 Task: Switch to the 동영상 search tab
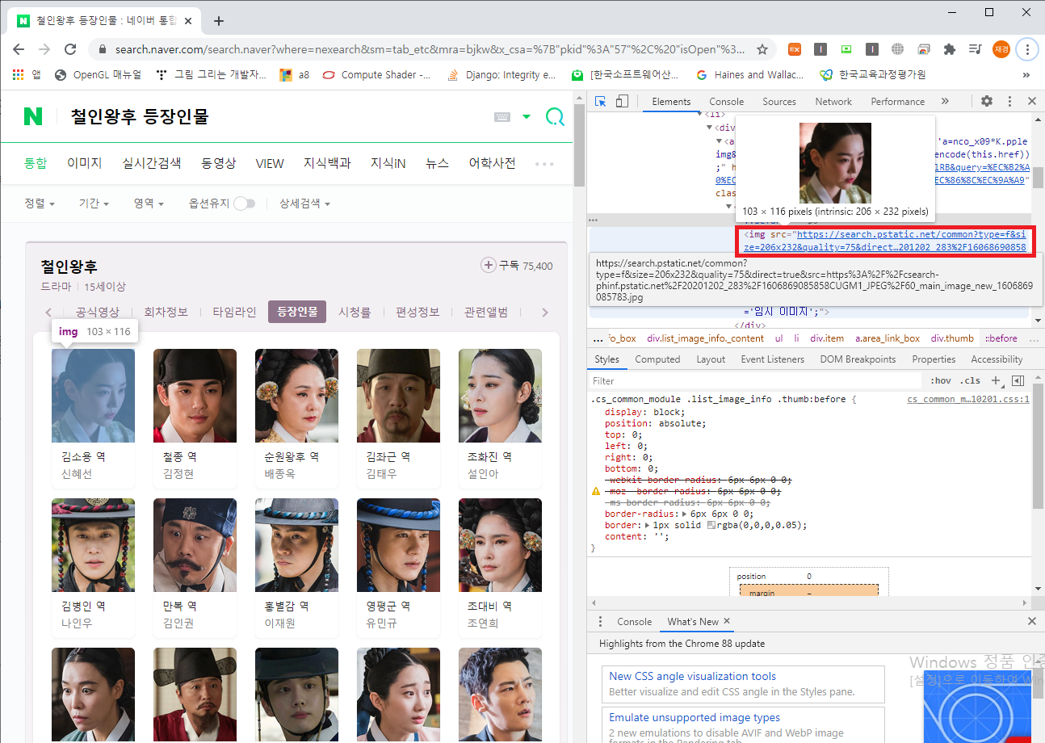(218, 163)
